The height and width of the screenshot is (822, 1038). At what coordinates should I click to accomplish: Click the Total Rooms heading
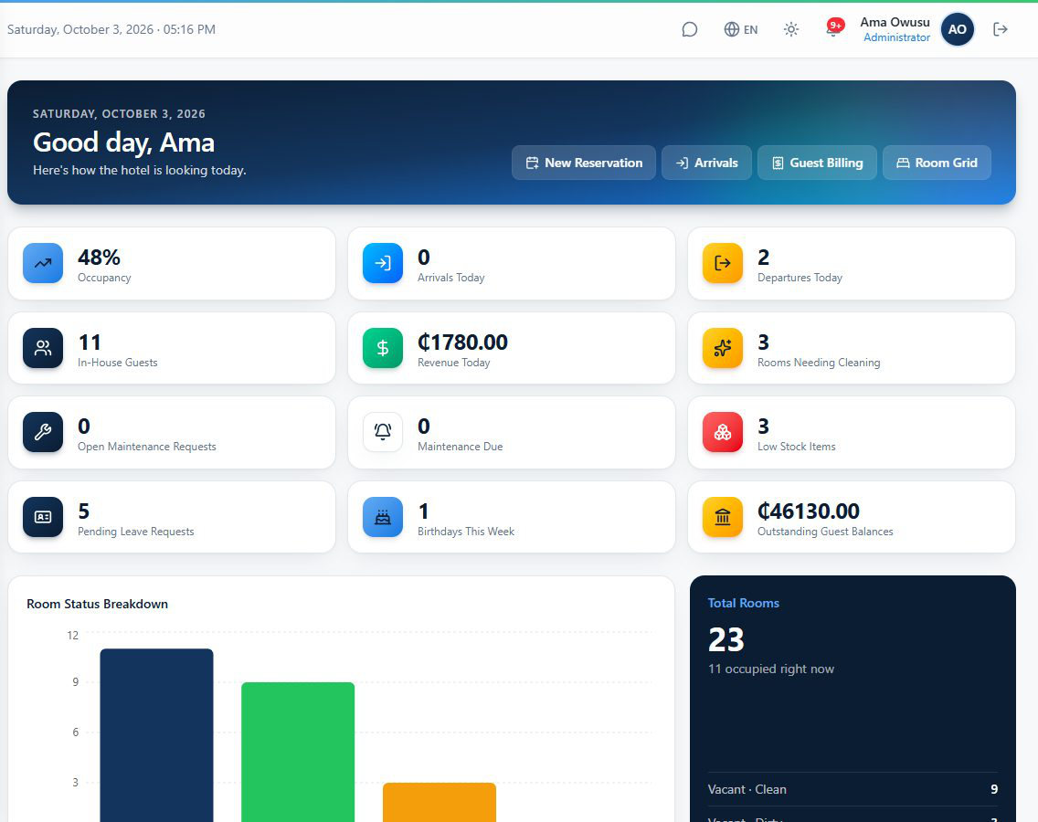coord(744,603)
